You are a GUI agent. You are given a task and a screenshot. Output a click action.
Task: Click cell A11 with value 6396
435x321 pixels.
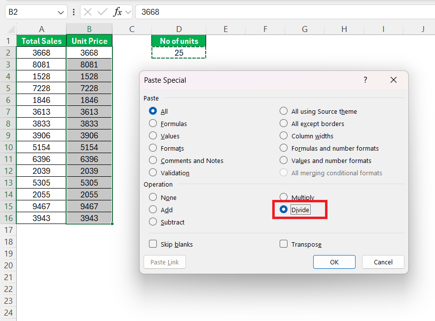(x=41, y=159)
